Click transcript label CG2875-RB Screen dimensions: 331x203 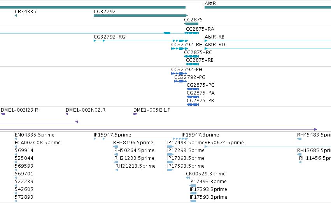click(200, 60)
